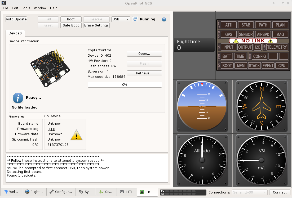Select the Device0 tab
Viewport: 292px width, 198px height.
tap(15, 33)
